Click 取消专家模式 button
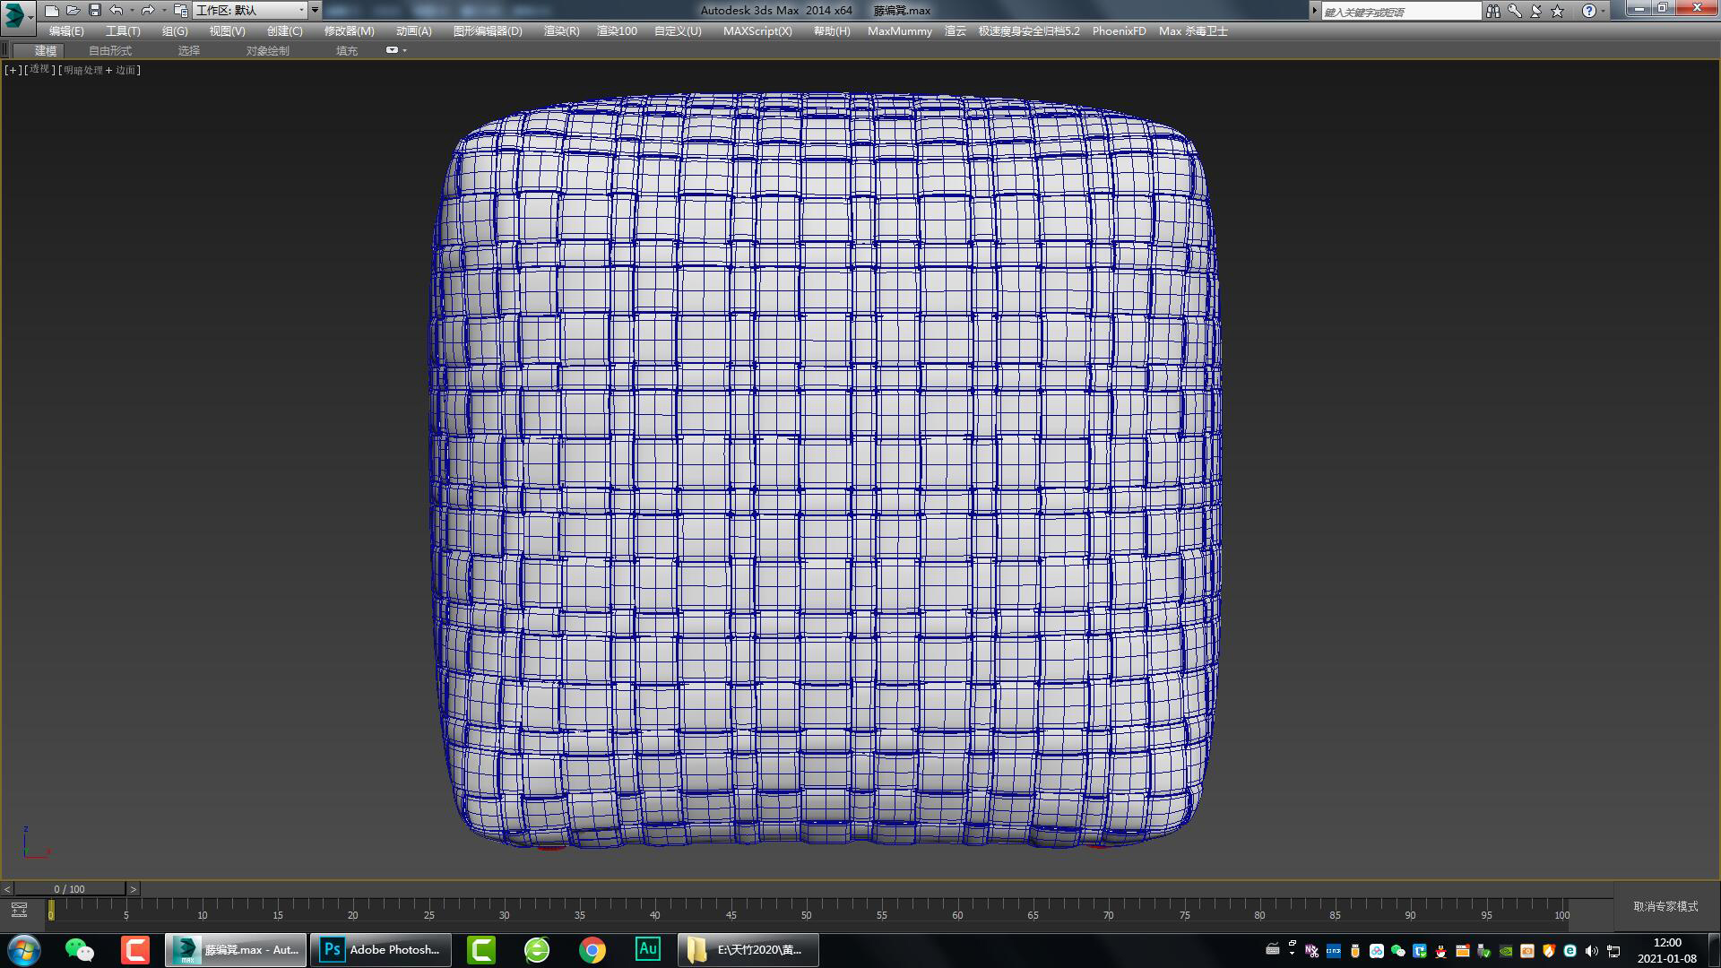Viewport: 1721px width, 968px height. [x=1665, y=906]
